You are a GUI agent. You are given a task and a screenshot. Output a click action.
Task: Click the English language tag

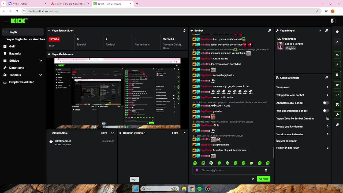point(290,48)
